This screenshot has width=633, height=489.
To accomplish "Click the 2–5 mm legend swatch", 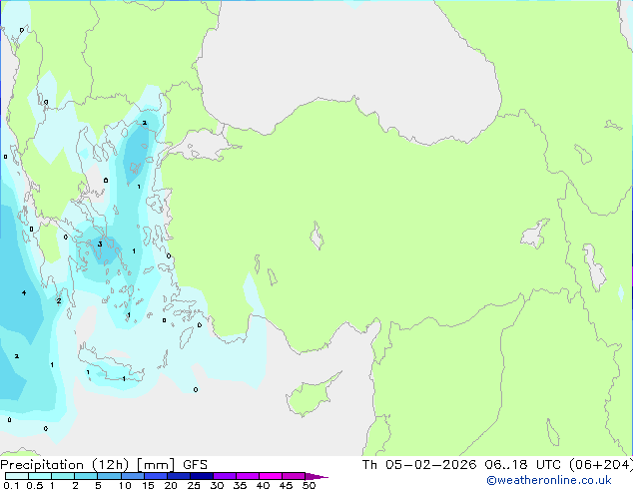I will (86, 476).
